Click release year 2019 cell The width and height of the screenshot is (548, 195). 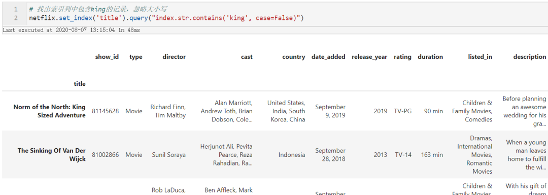[380, 111]
